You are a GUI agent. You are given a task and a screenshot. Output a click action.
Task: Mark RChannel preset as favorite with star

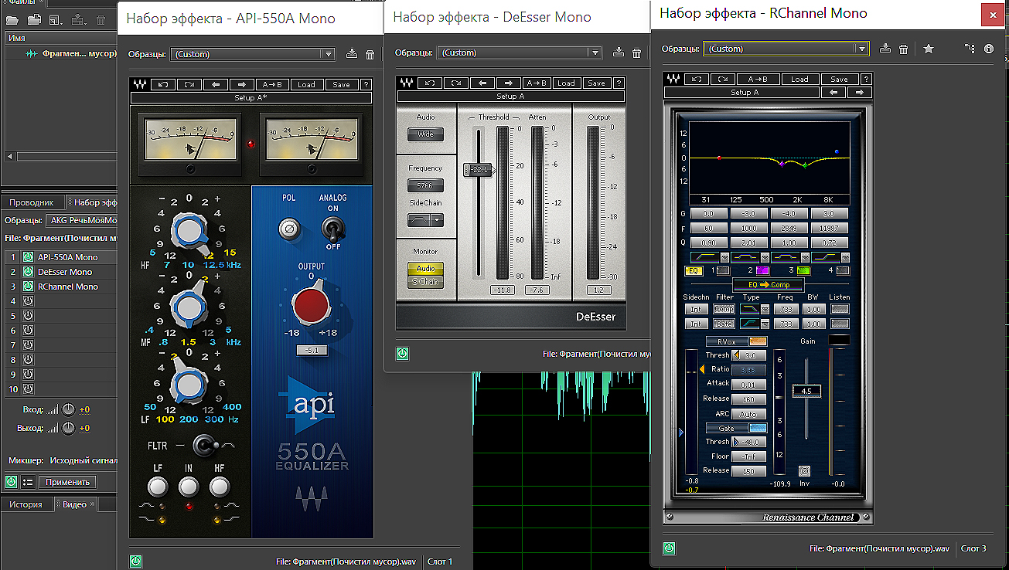pyautogui.click(x=929, y=49)
